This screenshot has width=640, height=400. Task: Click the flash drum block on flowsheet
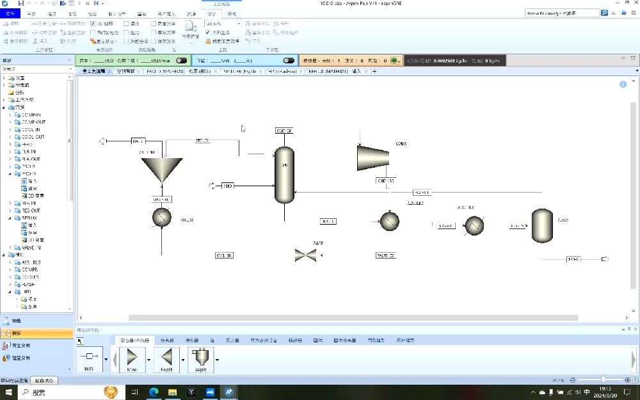542,226
